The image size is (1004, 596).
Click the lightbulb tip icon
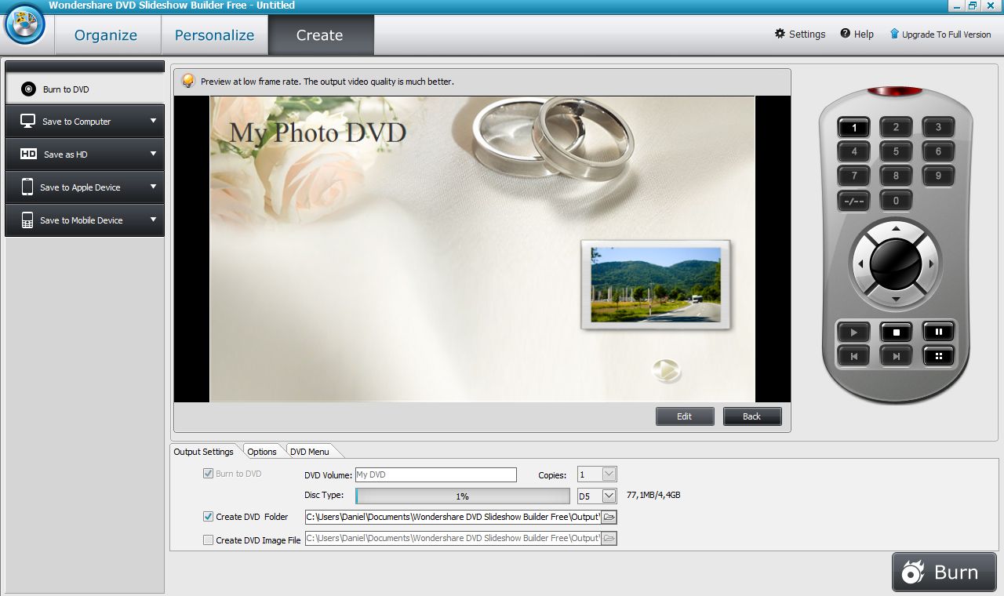(x=188, y=81)
